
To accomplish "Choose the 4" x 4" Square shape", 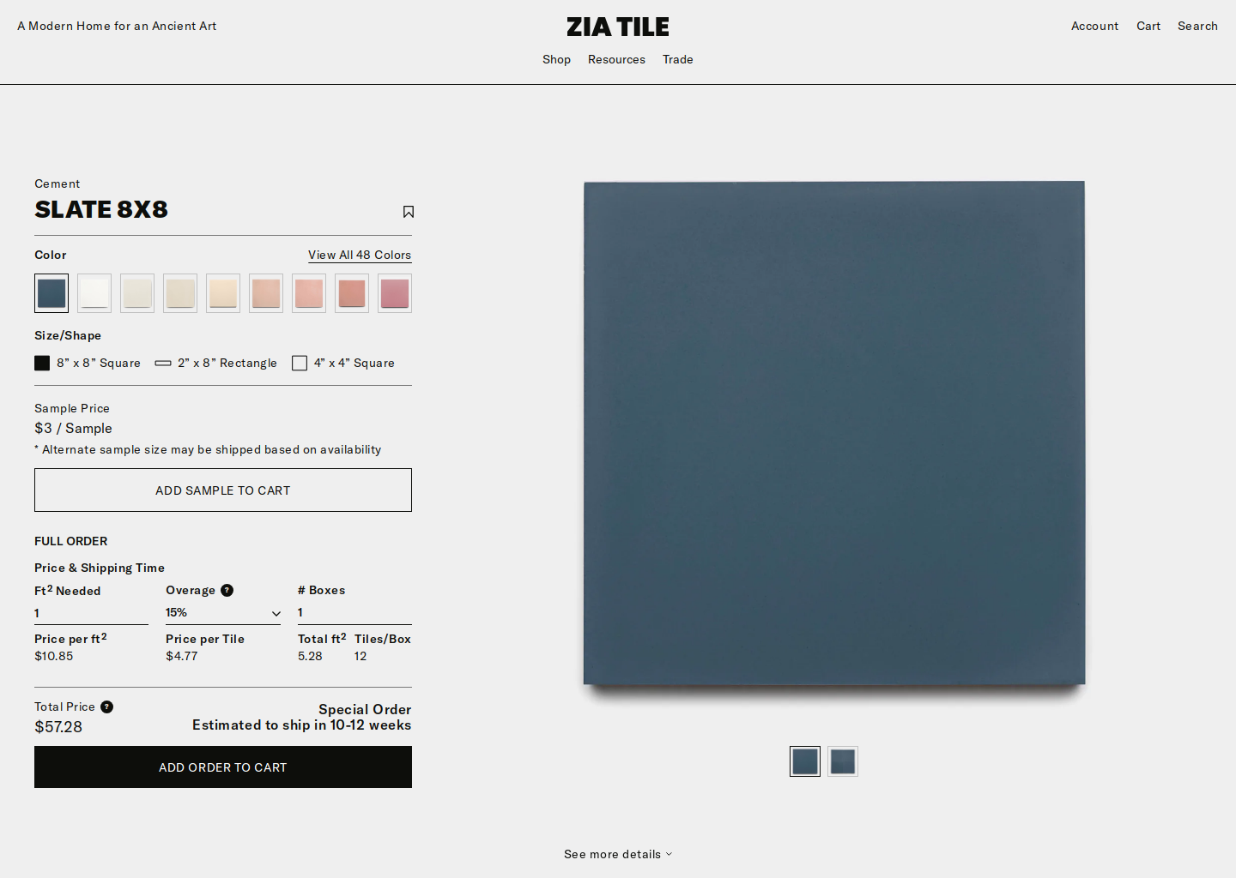I will coord(343,363).
